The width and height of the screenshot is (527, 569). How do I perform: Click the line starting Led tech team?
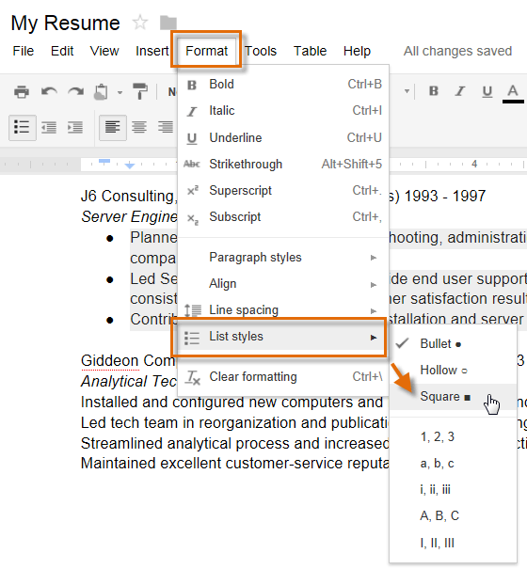(234, 423)
